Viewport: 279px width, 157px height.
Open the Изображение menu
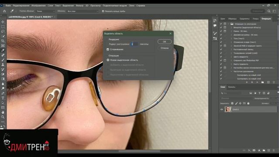coord(38,6)
